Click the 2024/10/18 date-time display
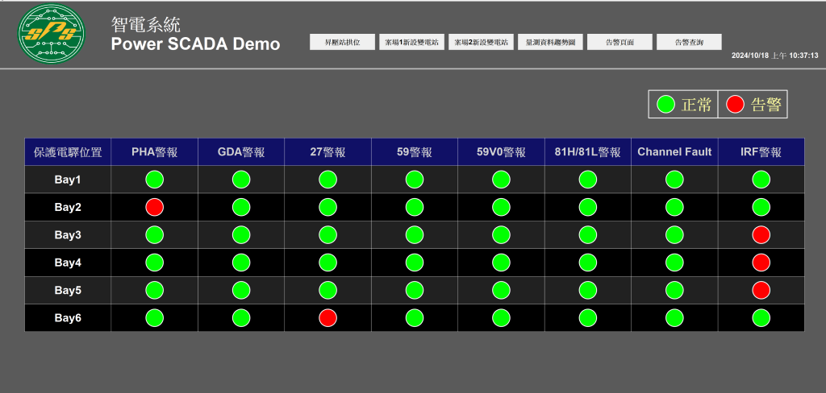Screen dimensions: 826x393 774,56
